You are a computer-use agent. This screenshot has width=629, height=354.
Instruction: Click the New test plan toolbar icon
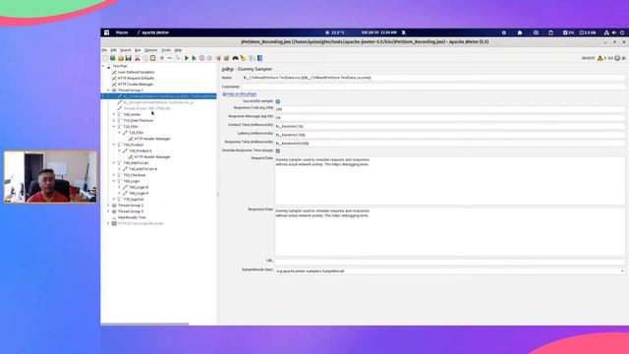[x=105, y=58]
